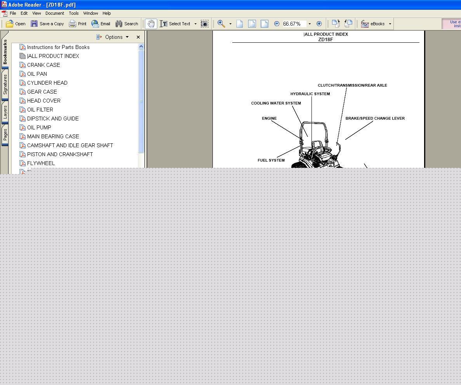461x385 pixels.
Task: Go to FLYWHEEL bookmark
Action: coord(37,163)
